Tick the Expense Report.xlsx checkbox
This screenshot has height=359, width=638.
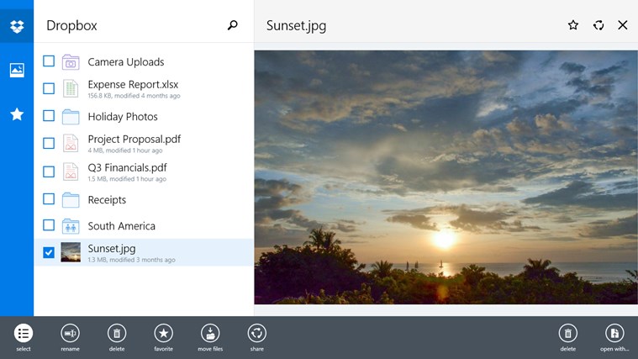49,88
